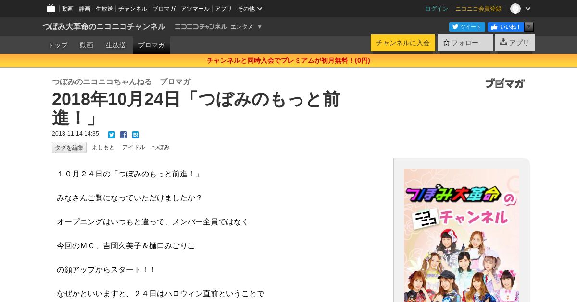Expand the account menu chevron
The height and width of the screenshot is (302, 577).
pos(528,9)
